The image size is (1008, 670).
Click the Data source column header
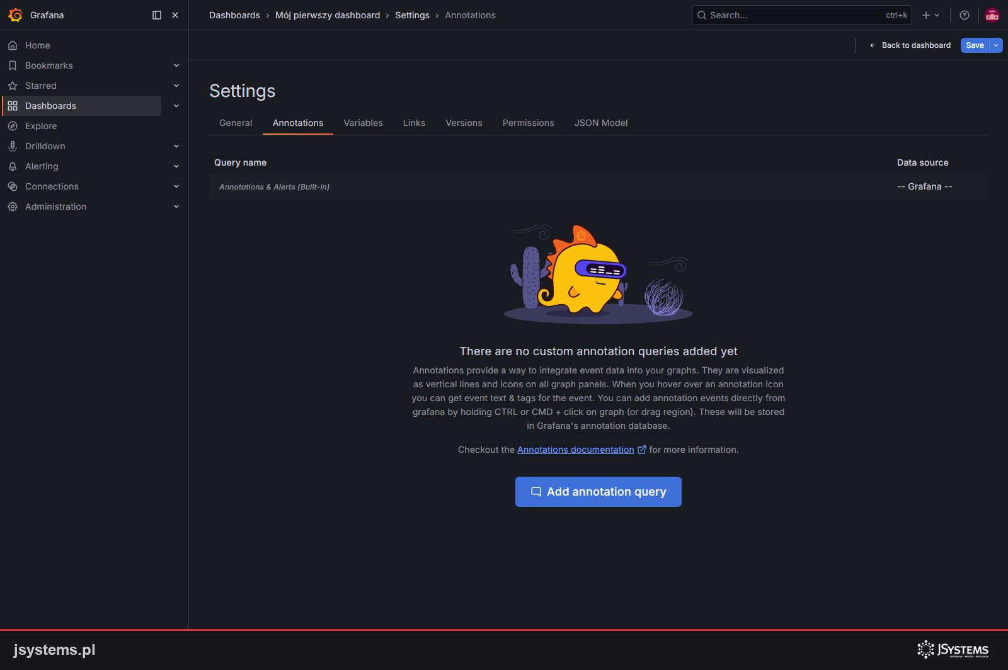pyautogui.click(x=922, y=162)
